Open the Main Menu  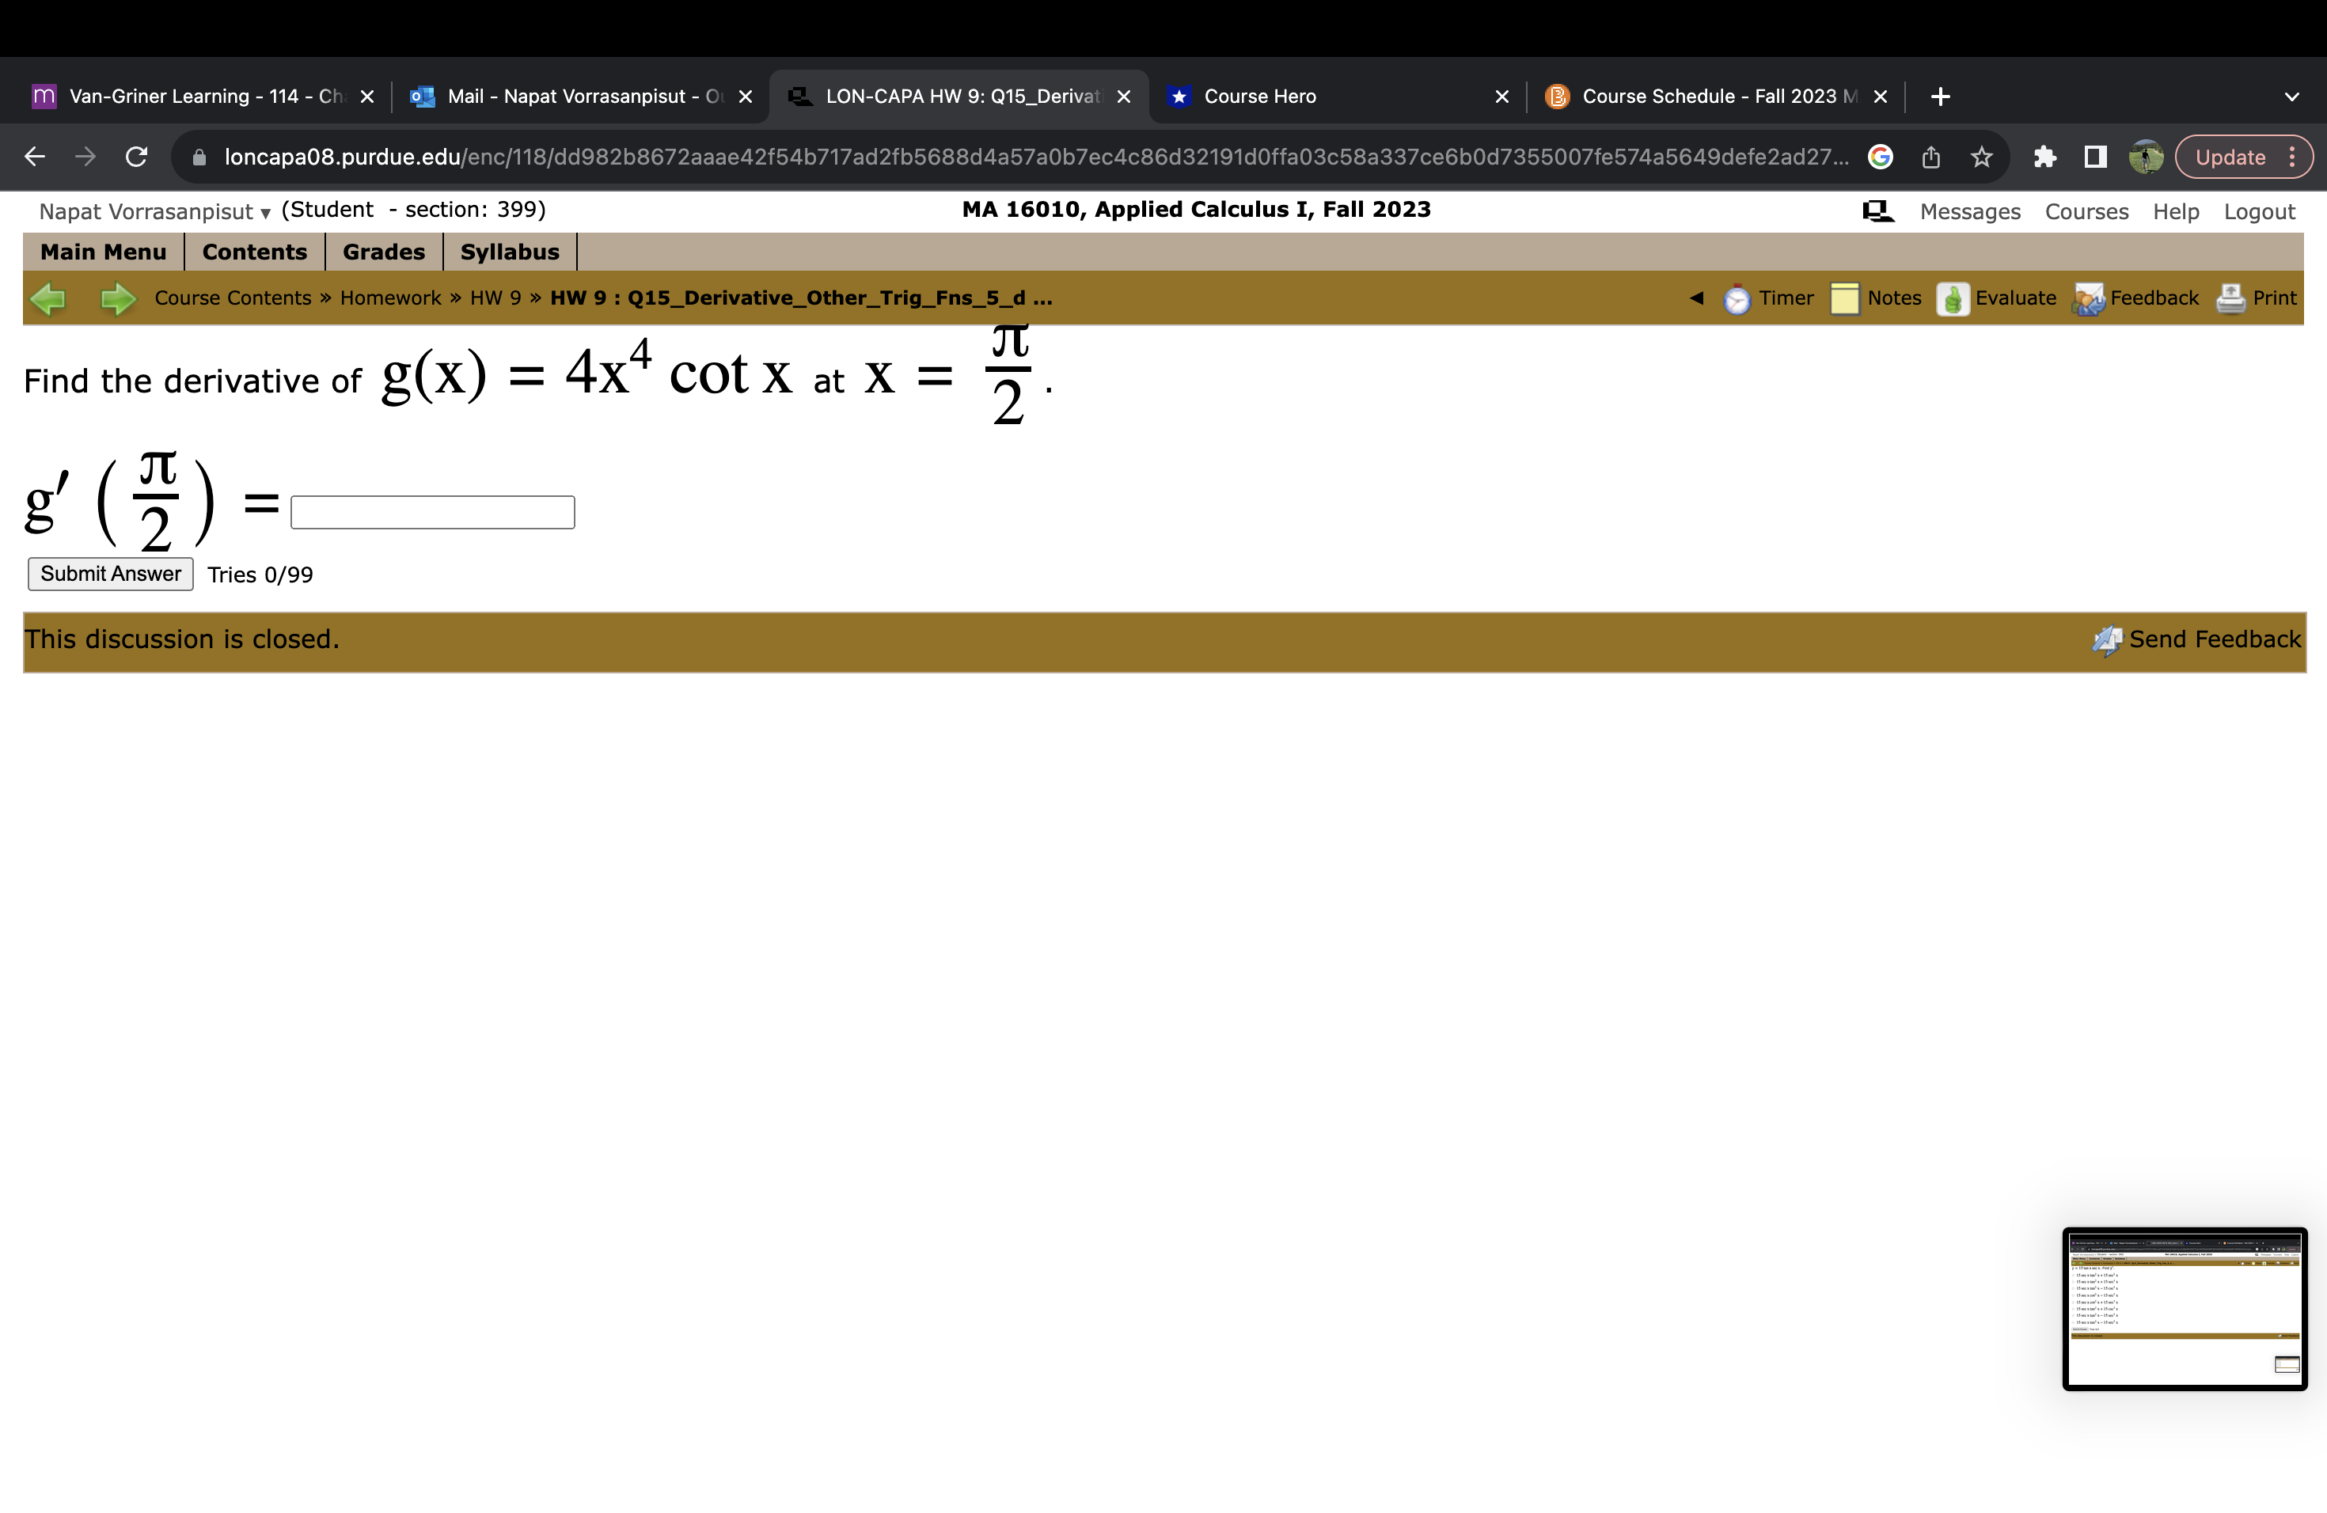(x=104, y=251)
